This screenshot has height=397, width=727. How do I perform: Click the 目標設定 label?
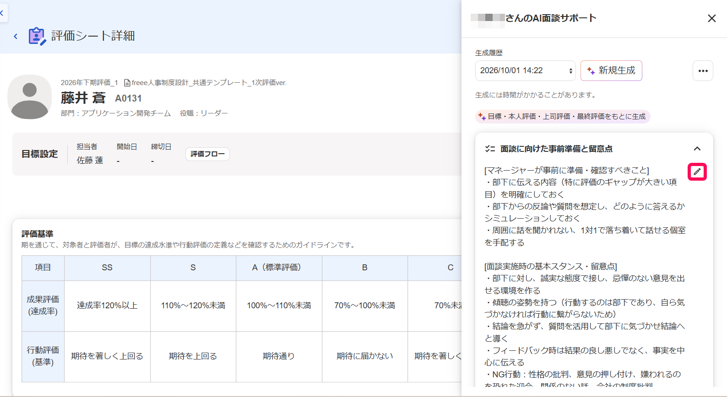pyautogui.click(x=40, y=154)
